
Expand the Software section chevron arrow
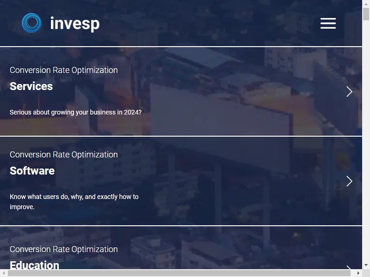coord(349,181)
